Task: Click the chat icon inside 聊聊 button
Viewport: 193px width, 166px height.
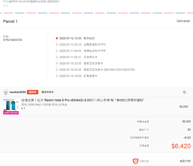Action: click(x=30, y=92)
